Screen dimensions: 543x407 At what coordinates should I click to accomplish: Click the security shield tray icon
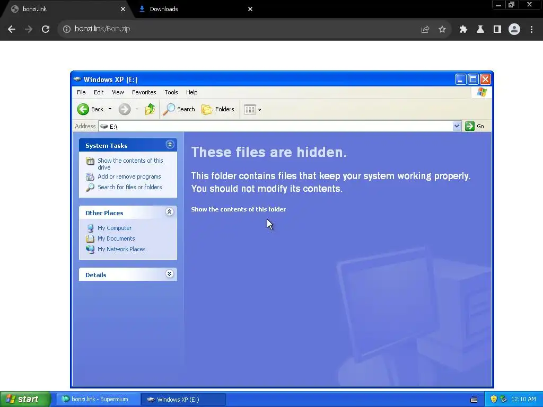click(494, 400)
